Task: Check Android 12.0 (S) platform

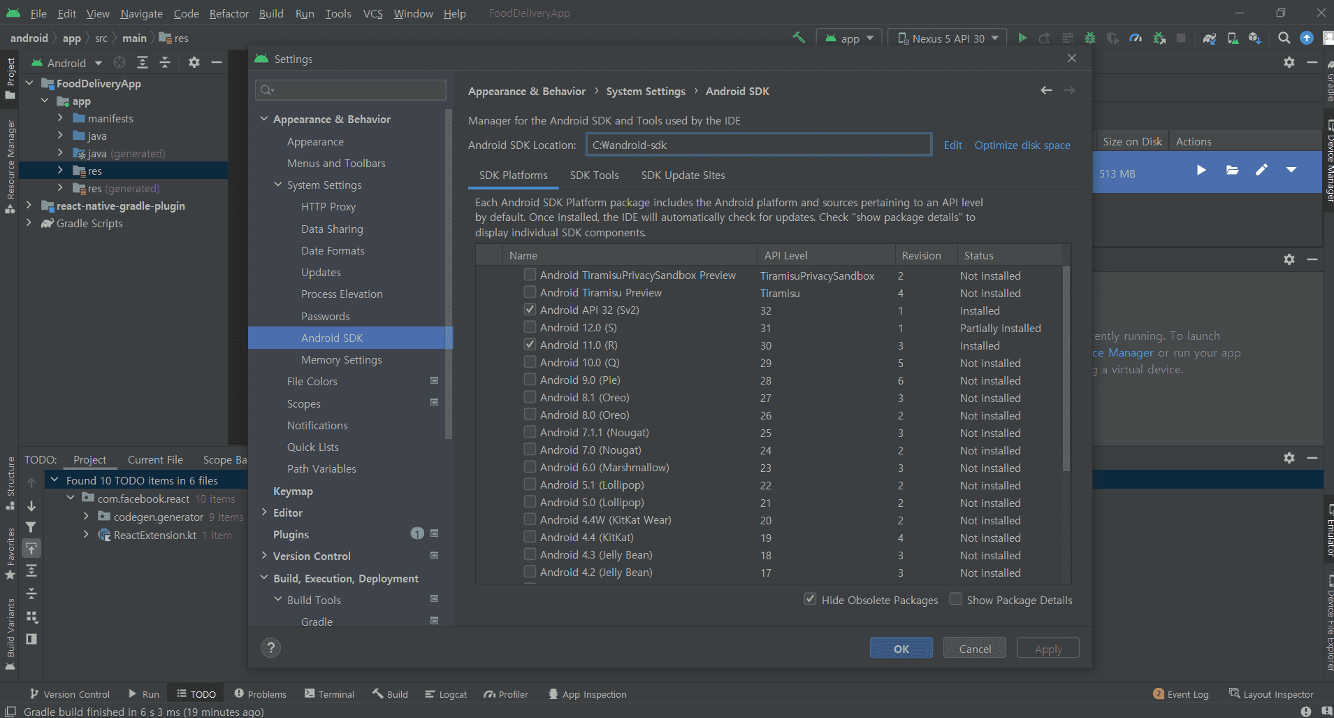Action: tap(530, 327)
